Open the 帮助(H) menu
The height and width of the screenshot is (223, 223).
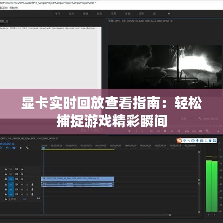[x=13, y=7]
